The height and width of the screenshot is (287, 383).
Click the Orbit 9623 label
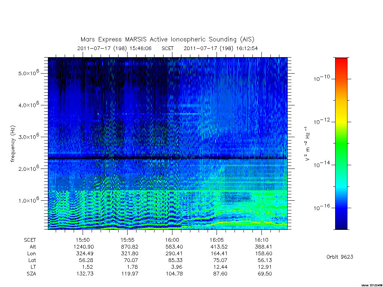point(340,257)
